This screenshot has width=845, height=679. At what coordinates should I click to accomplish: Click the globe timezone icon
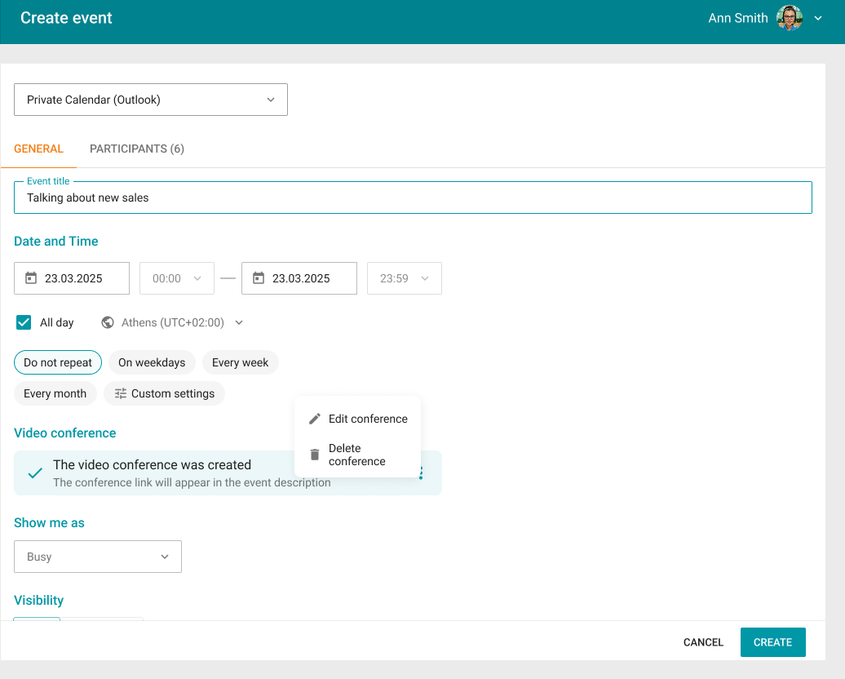[x=108, y=322]
